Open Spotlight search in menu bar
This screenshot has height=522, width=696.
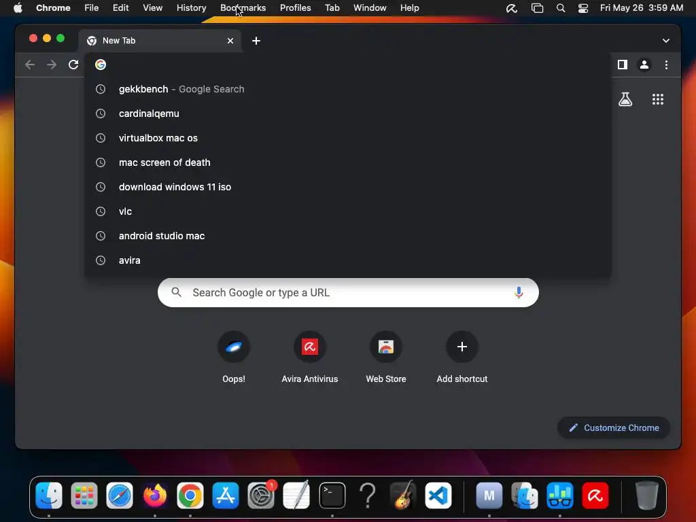pos(561,8)
